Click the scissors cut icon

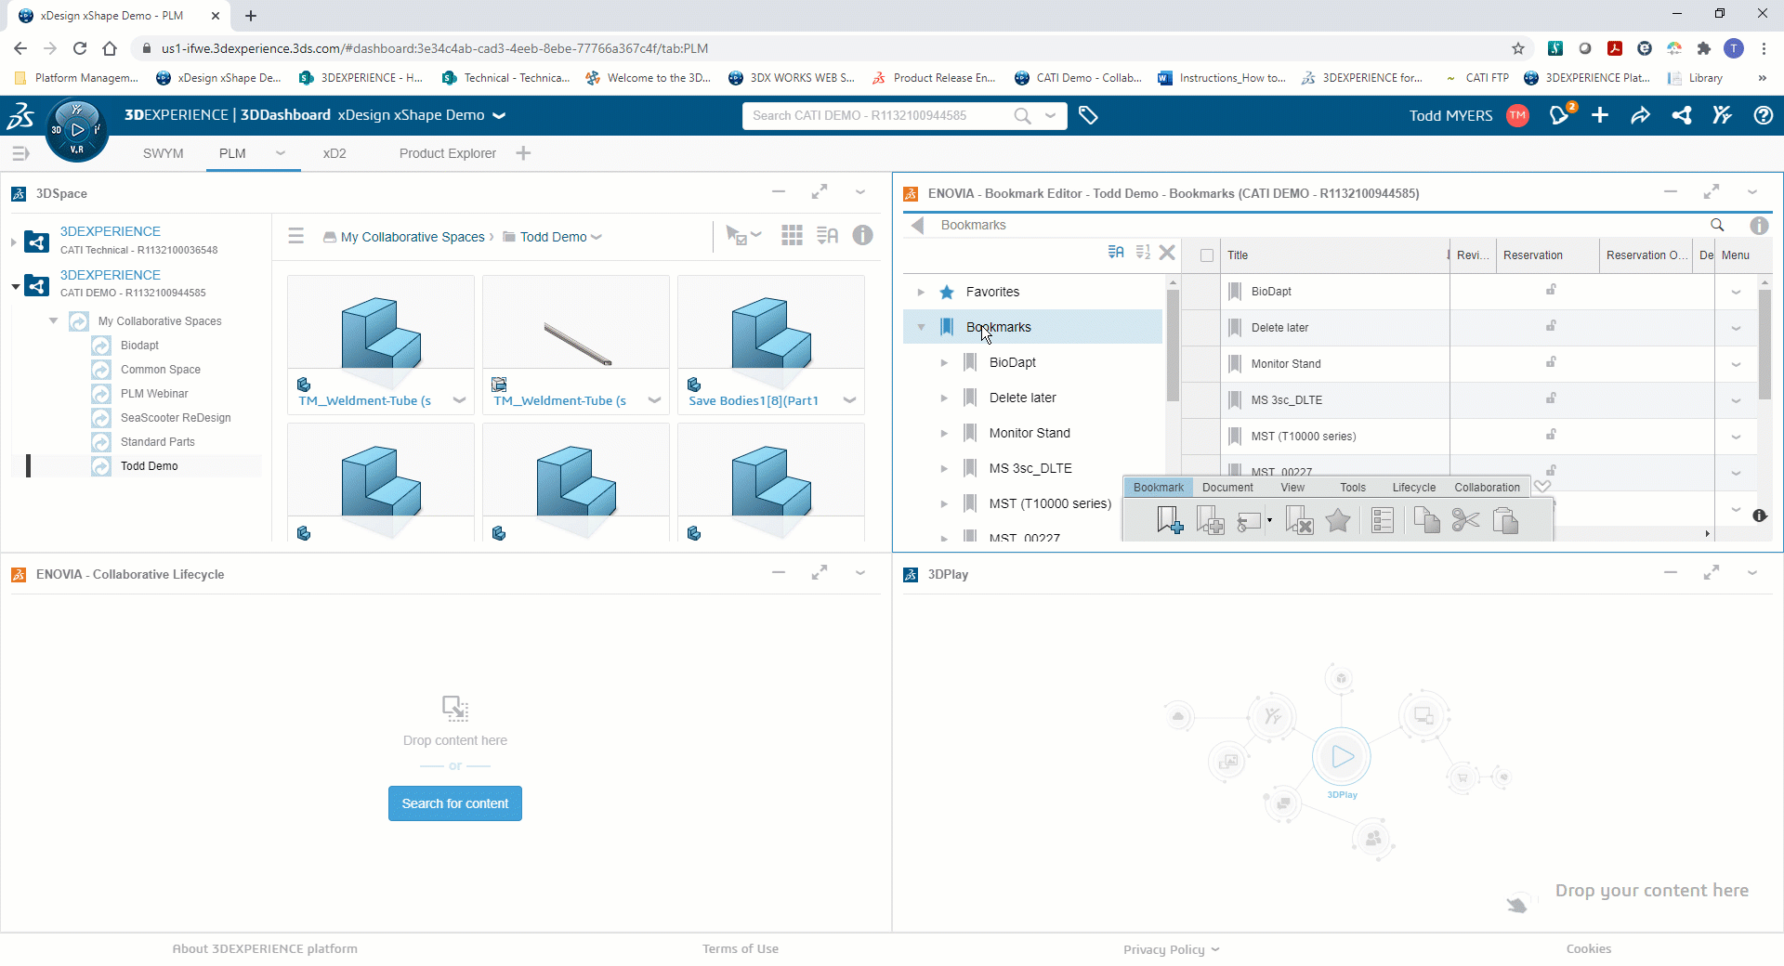1465,520
